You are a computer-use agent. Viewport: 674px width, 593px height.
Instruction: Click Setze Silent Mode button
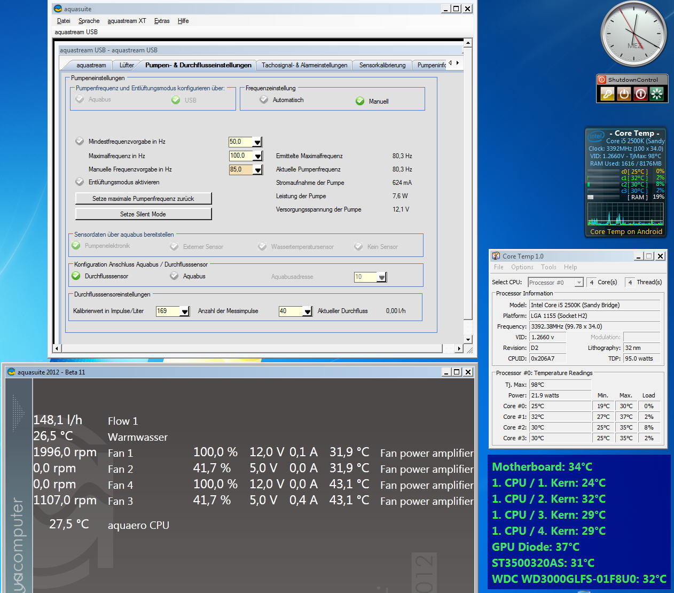(143, 214)
